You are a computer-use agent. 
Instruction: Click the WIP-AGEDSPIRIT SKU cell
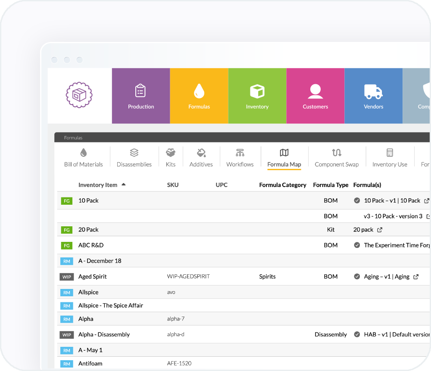188,276
